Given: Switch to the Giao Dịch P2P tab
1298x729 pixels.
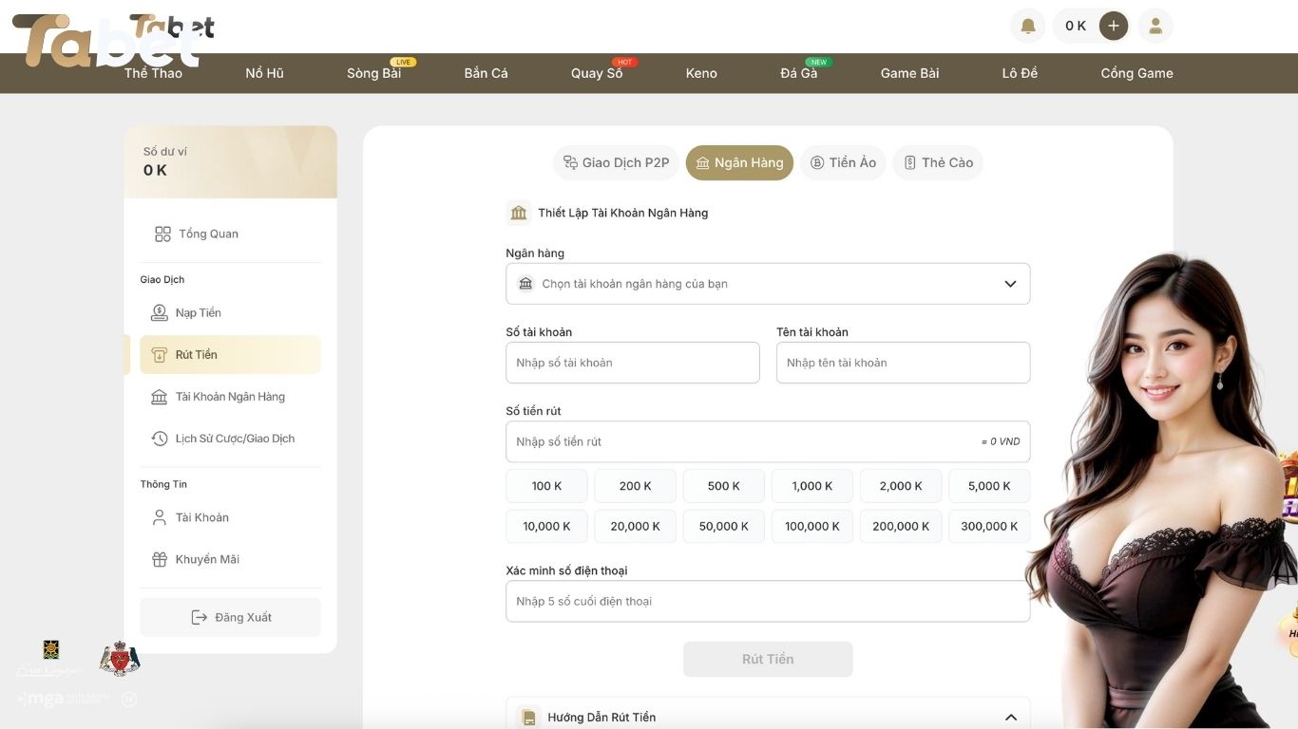Looking at the screenshot, I should (616, 162).
